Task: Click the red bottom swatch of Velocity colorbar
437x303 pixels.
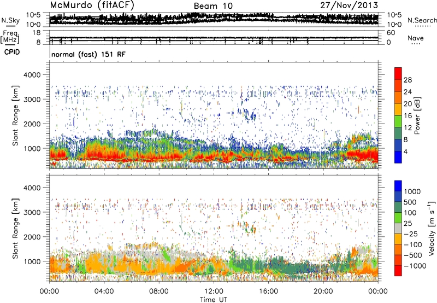Action: [x=398, y=271]
